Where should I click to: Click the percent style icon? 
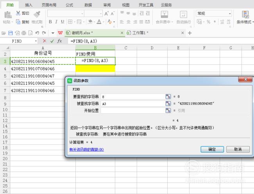click(x=209, y=22)
